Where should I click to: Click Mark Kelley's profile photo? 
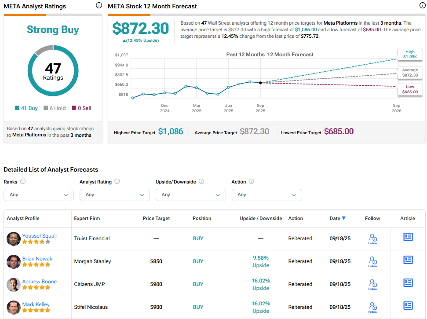tap(14, 307)
